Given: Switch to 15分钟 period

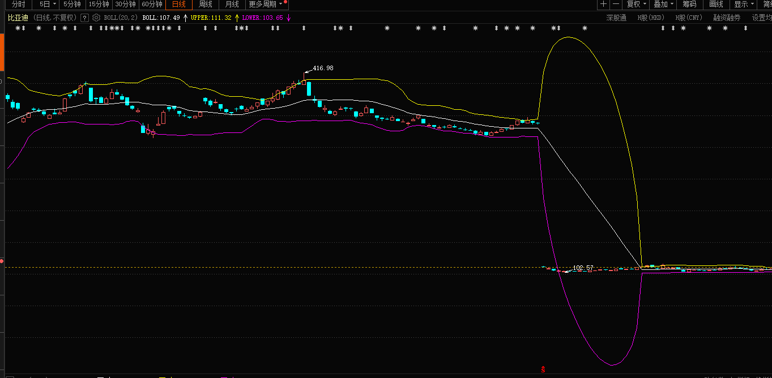Looking at the screenshot, I should [99, 5].
